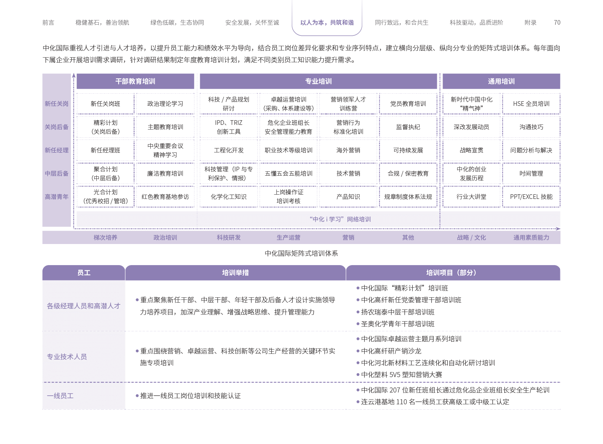Click the 中化塑料 5V5 塑知营销大赛 item
The height and width of the screenshot is (444, 603).
[401, 375]
